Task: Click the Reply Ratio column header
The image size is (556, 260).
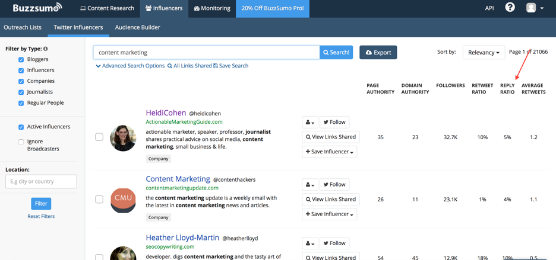Action: pyautogui.click(x=507, y=89)
